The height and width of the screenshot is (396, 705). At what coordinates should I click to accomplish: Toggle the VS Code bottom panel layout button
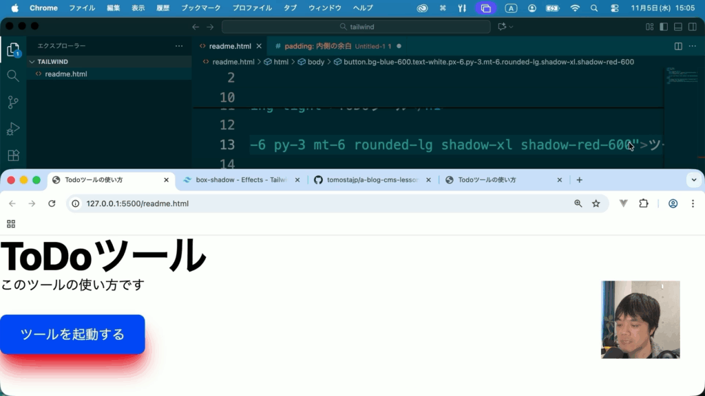pyautogui.click(x=677, y=27)
